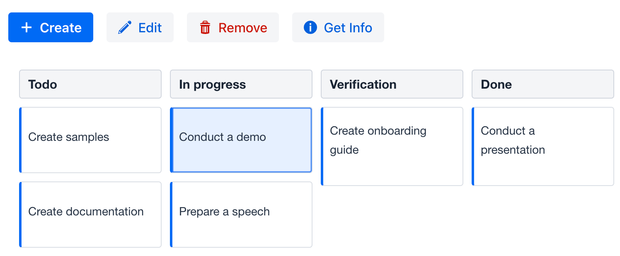Click the blue bar on Conduct a demo card
The image size is (620, 256).
point(171,140)
